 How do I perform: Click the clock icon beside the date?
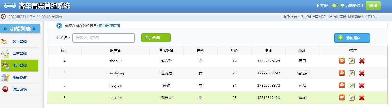point(4,17)
